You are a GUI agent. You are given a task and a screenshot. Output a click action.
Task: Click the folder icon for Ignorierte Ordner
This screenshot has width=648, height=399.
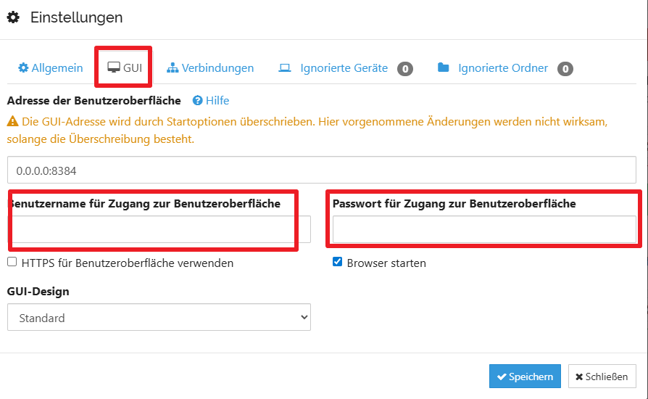pos(444,68)
